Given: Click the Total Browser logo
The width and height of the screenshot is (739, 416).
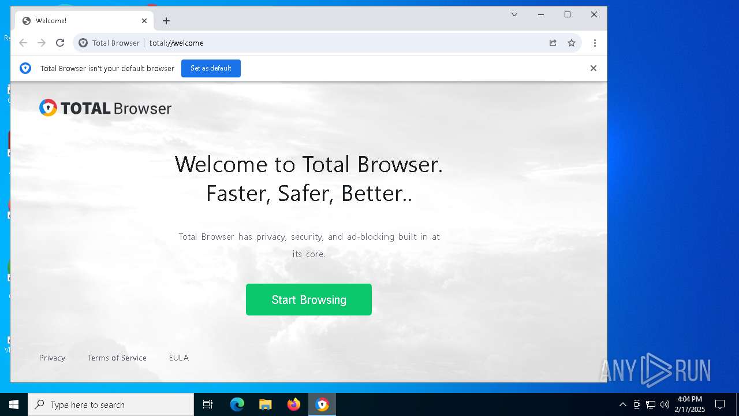Looking at the screenshot, I should pos(106,108).
